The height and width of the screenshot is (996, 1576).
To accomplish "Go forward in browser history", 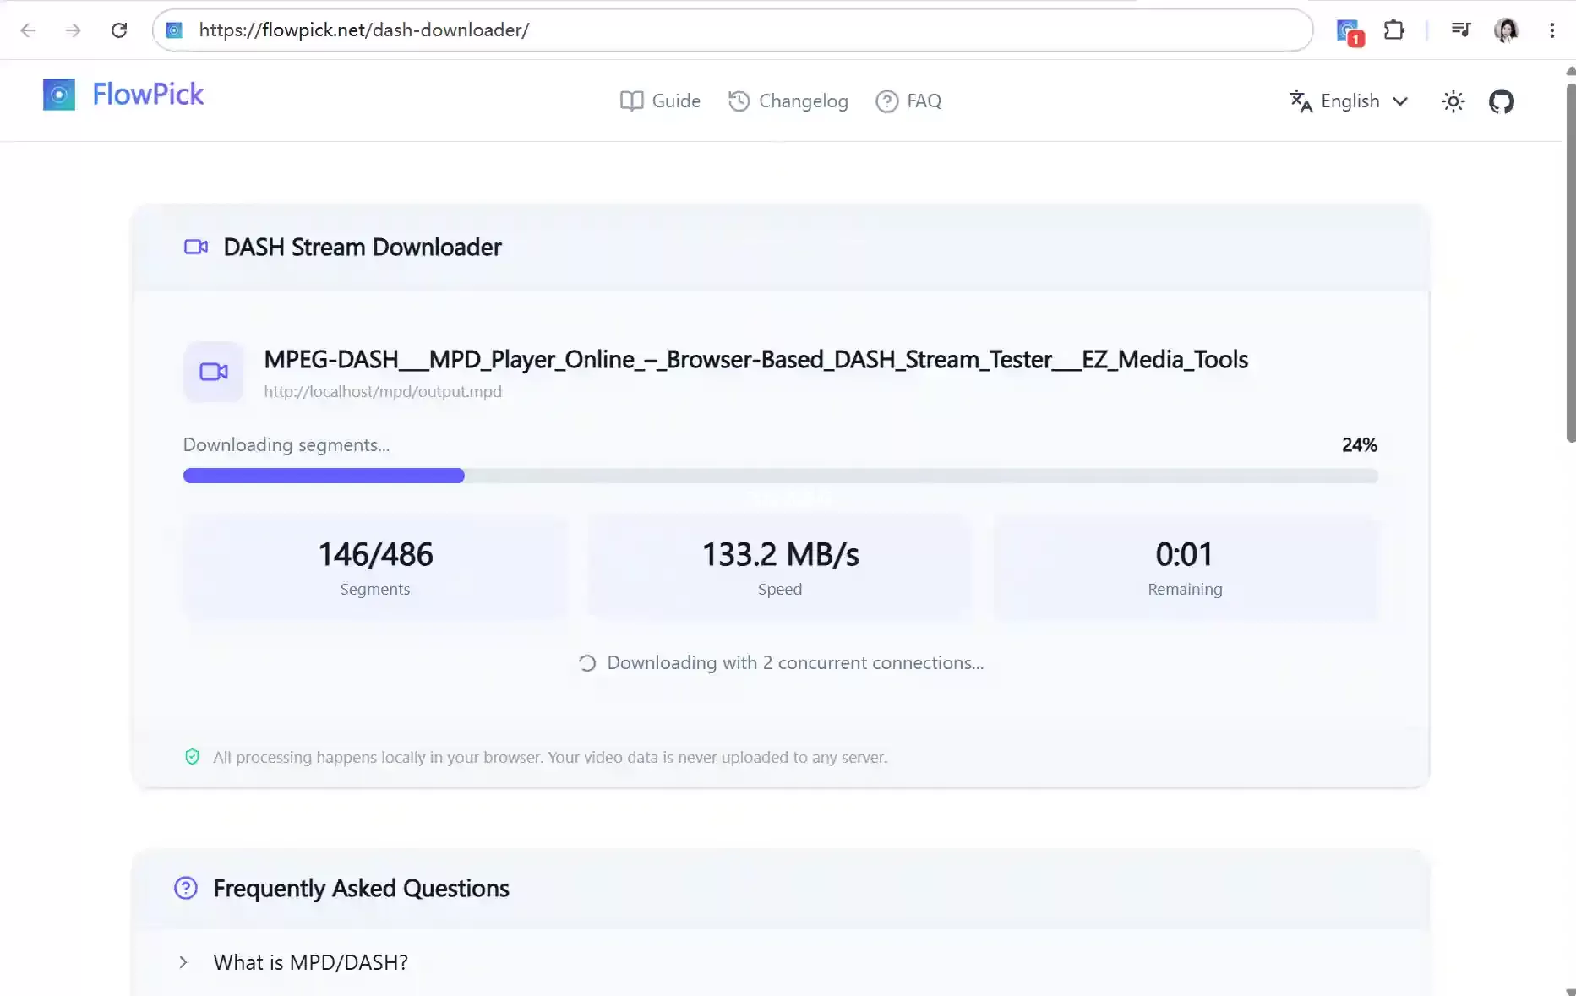I will (74, 30).
